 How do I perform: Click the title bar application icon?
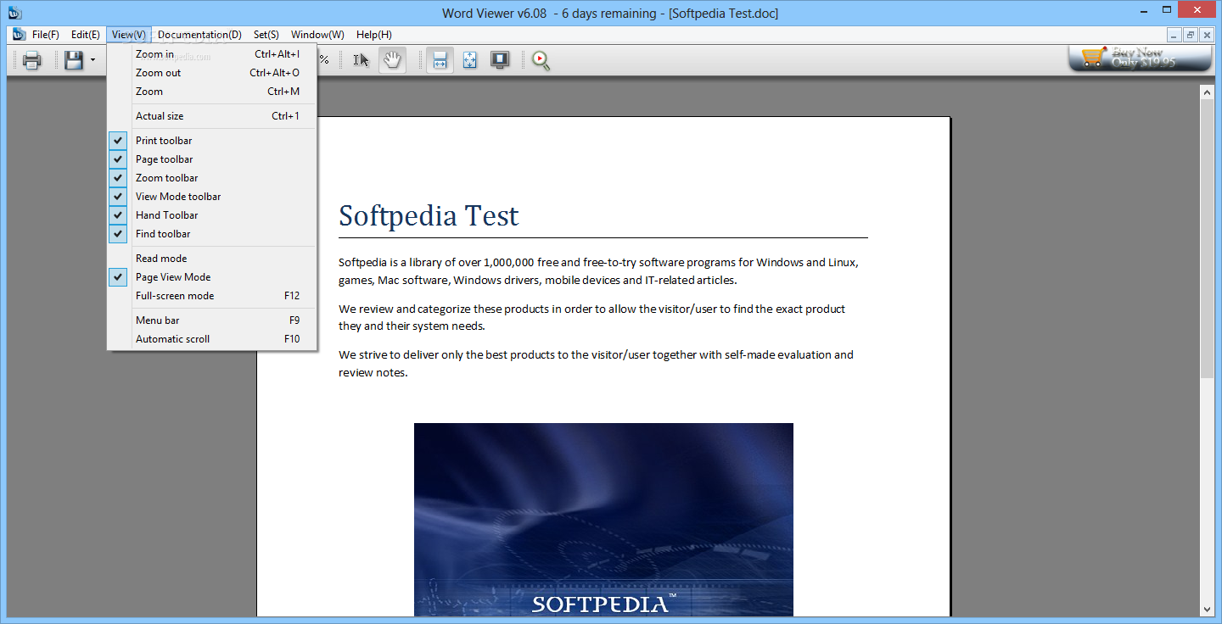(x=14, y=12)
